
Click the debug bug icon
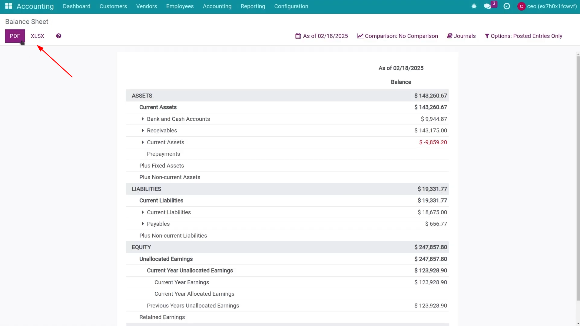pyautogui.click(x=474, y=6)
